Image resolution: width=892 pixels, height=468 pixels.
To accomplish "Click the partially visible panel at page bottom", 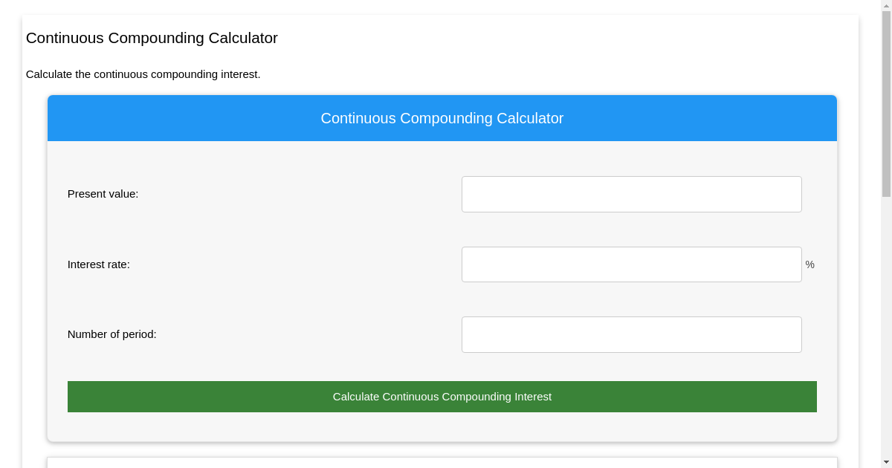I will click(442, 462).
